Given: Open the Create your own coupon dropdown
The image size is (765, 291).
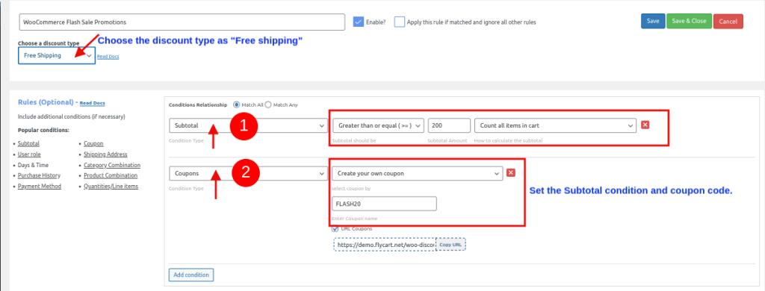Looking at the screenshot, I should [x=417, y=174].
